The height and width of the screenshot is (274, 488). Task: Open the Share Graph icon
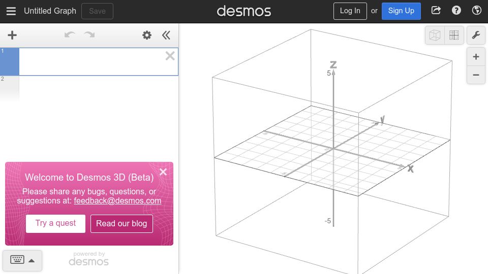(x=436, y=11)
